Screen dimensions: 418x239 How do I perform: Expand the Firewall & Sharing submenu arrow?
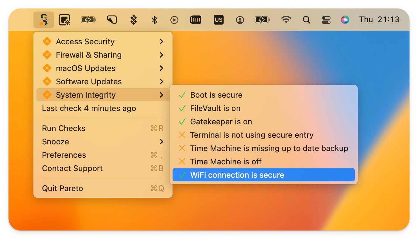pos(161,55)
